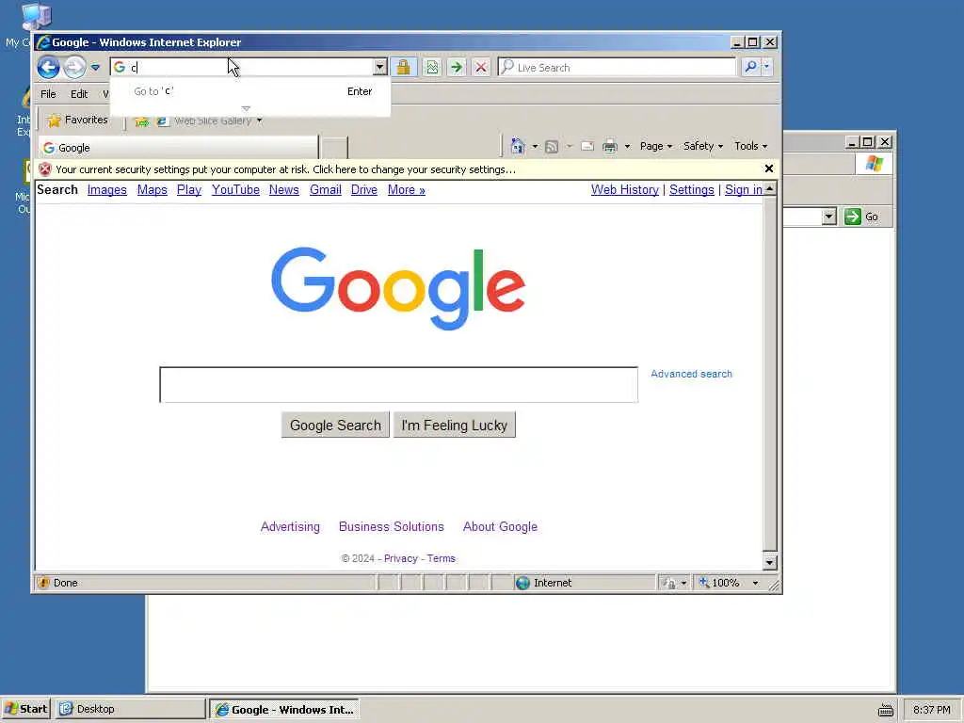This screenshot has width=964, height=723.
Task: Open the YouTube link
Action: [235, 190]
